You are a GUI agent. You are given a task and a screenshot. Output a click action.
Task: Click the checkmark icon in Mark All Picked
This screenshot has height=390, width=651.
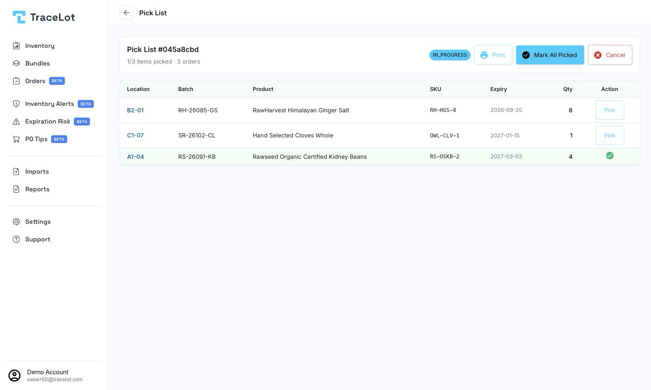[526, 55]
